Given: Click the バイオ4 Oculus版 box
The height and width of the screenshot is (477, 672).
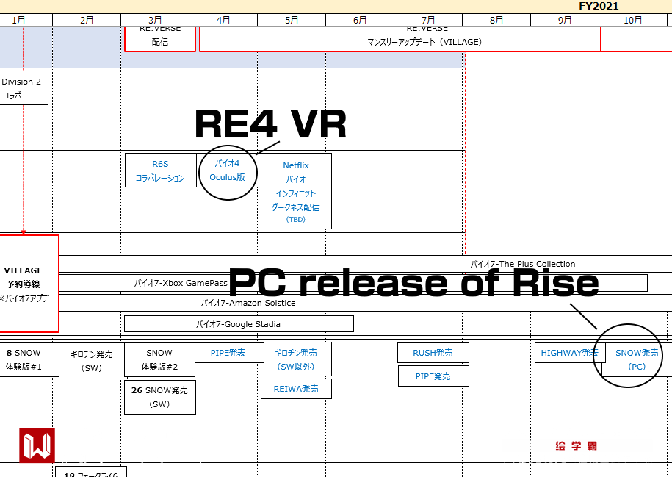Looking at the screenshot, I should (228, 171).
